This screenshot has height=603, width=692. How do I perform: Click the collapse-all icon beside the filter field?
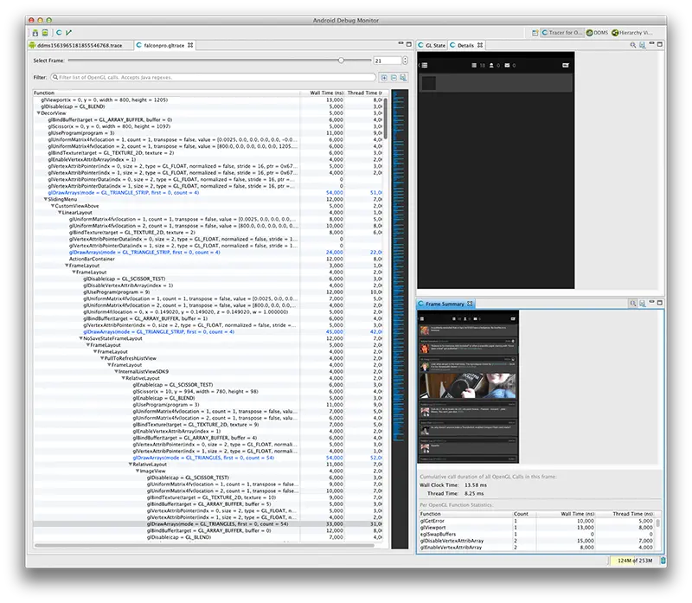[x=394, y=78]
